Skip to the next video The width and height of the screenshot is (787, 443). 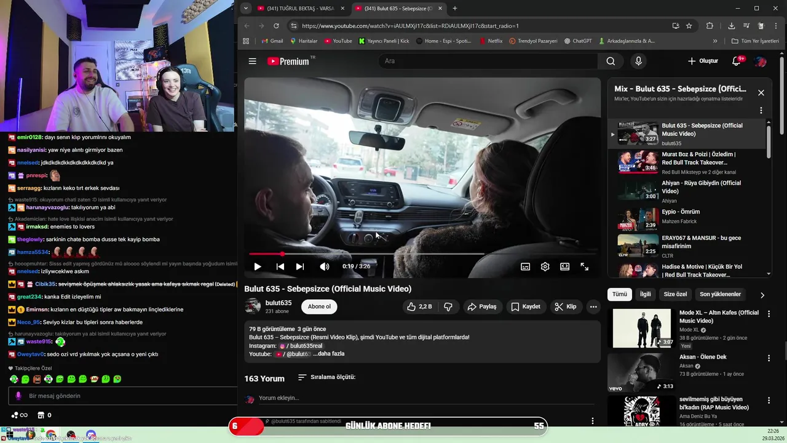pyautogui.click(x=300, y=266)
